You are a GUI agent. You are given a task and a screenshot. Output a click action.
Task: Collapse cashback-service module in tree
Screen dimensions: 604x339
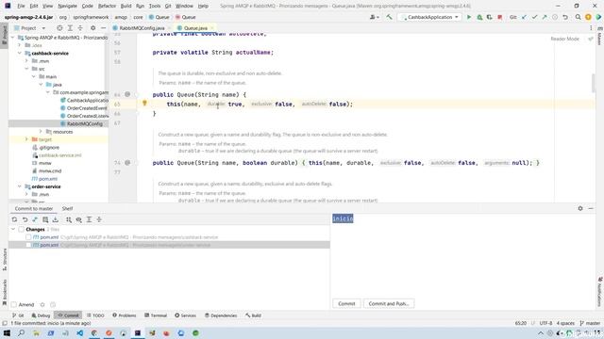click(20, 53)
